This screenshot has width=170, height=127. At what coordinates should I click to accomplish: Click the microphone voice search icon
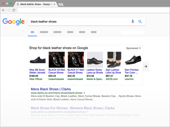[x=133, y=21]
